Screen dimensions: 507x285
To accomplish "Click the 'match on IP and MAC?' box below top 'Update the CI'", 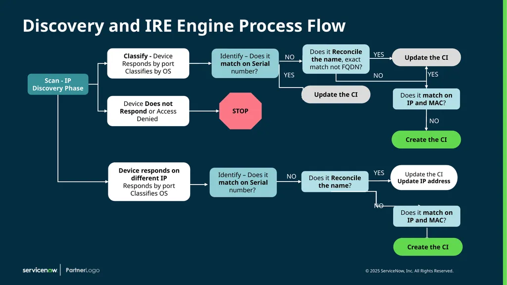I will click(x=426, y=99).
